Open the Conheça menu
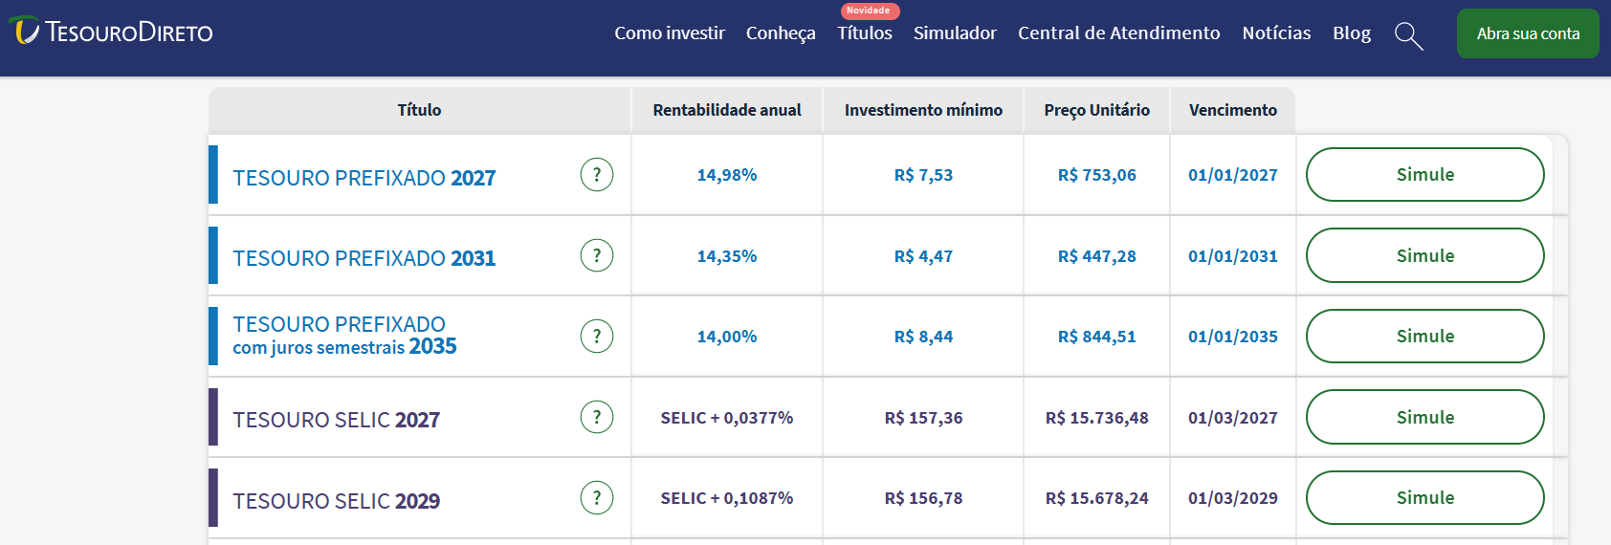 (781, 33)
